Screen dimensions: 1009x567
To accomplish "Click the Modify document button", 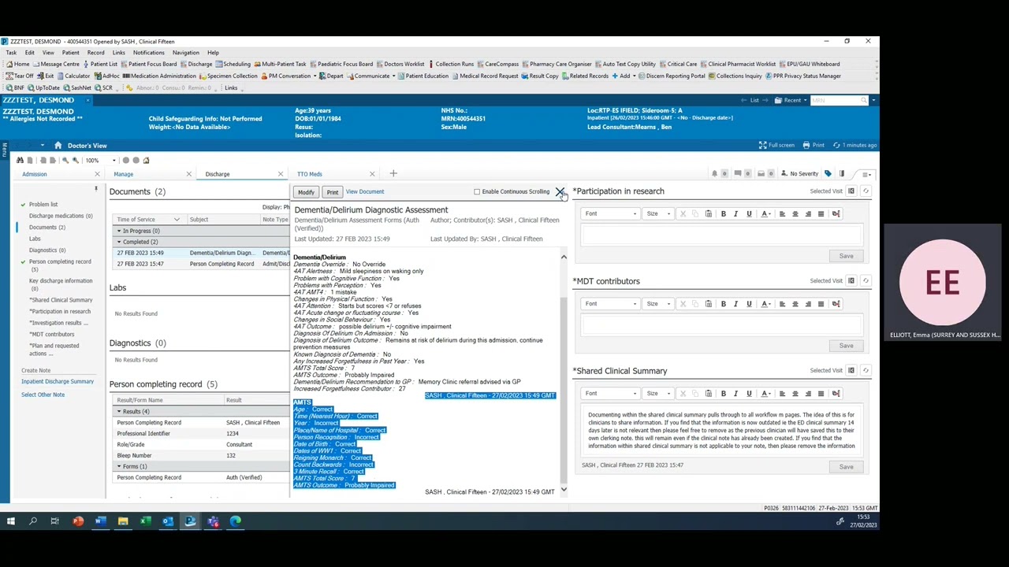I will pyautogui.click(x=306, y=192).
